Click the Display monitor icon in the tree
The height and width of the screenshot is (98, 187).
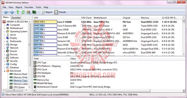tap(8, 38)
